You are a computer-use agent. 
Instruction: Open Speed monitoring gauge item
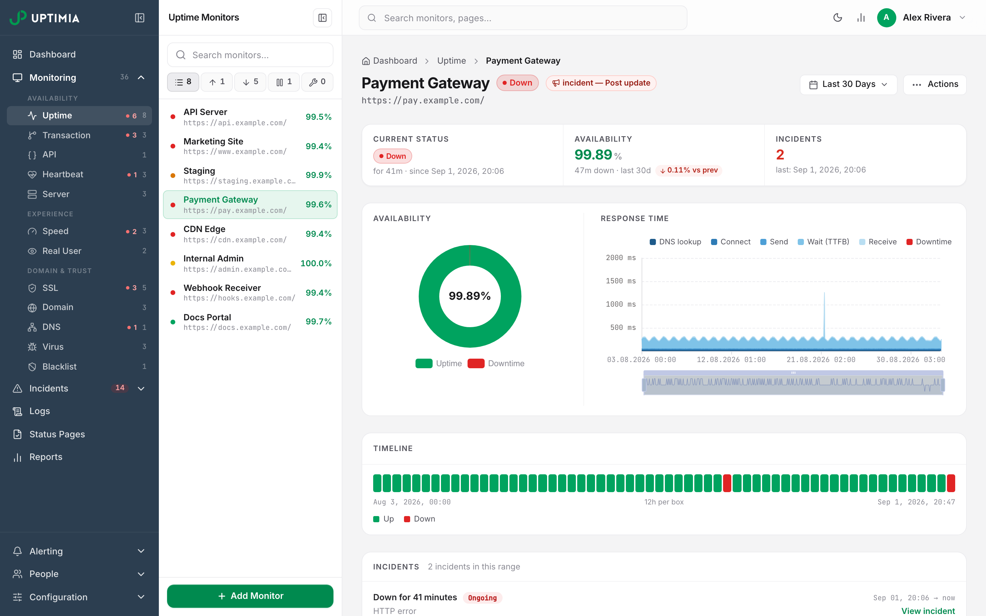79,231
